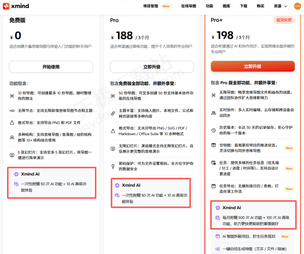Click the Xmind AI icon in Pro+ plan

(x=217, y=207)
